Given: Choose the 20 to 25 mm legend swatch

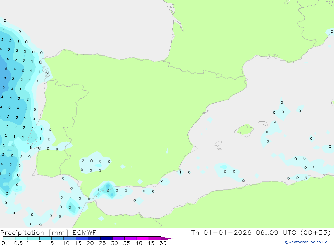Looking at the screenshot, I should point(94,238).
